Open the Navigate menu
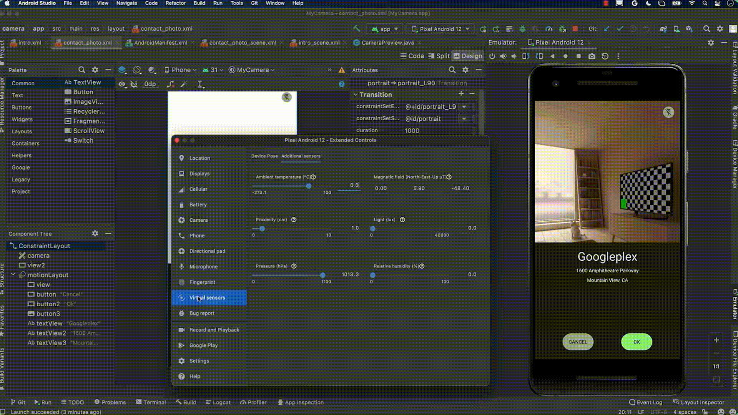Screen dimensions: 738x415 (x=127, y=3)
